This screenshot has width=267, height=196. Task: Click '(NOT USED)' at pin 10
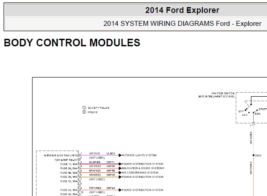pos(97,192)
